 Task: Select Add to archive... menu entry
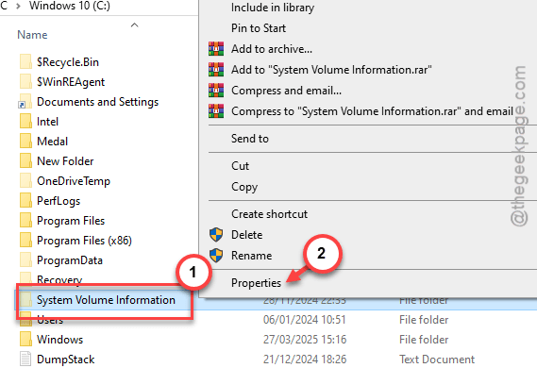[272, 49]
